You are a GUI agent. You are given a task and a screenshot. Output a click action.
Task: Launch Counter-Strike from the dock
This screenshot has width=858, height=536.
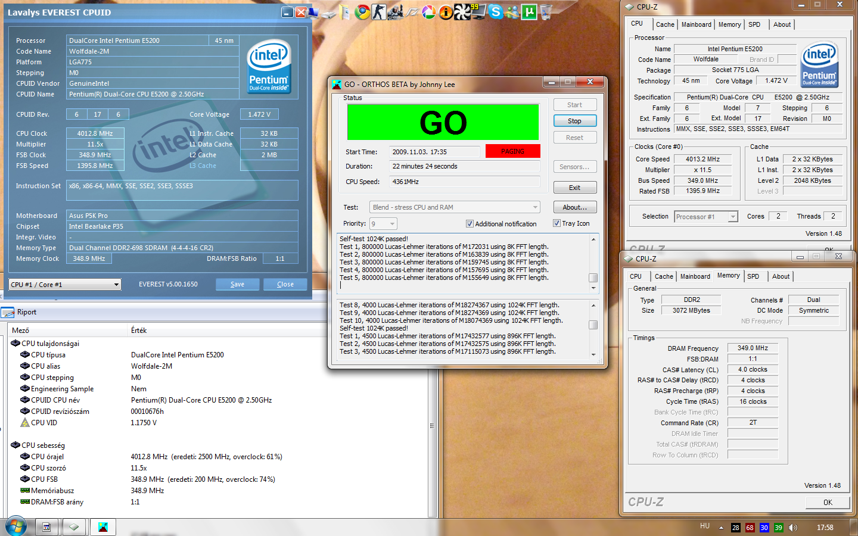(379, 12)
